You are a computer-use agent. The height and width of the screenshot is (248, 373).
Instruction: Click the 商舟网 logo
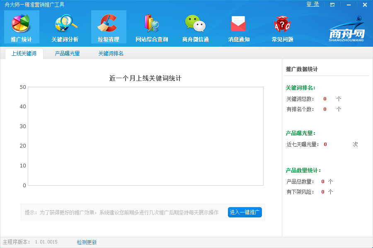tap(346, 29)
